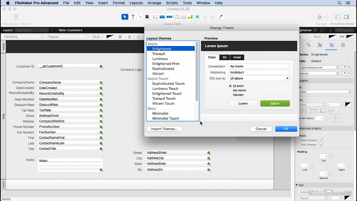Enable the Inner Shadow effect

(299, 145)
